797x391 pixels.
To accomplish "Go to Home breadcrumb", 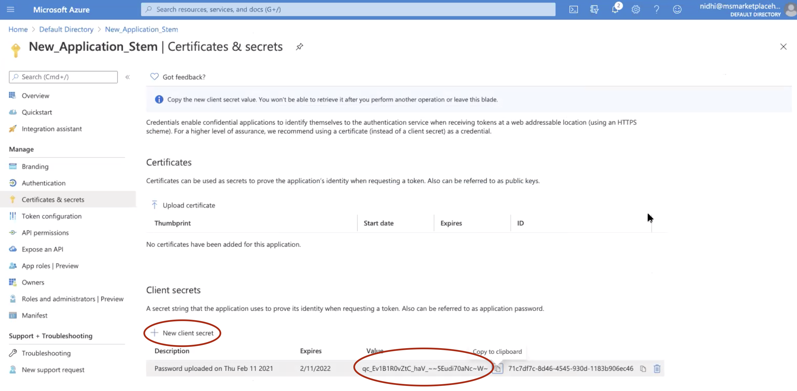I will coord(18,29).
